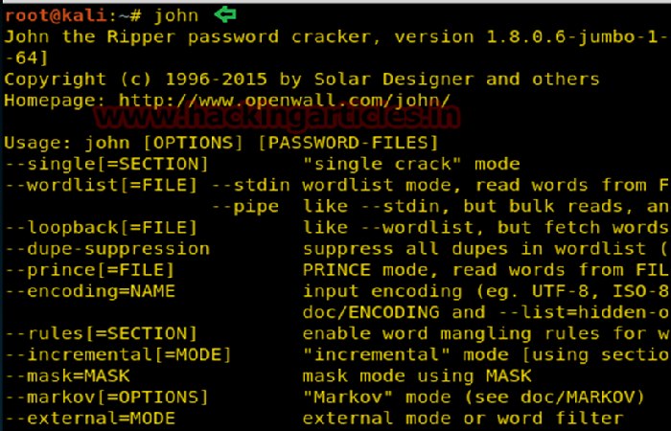Click the typed 'john' command
This screenshot has height=431, width=671.
click(175, 16)
